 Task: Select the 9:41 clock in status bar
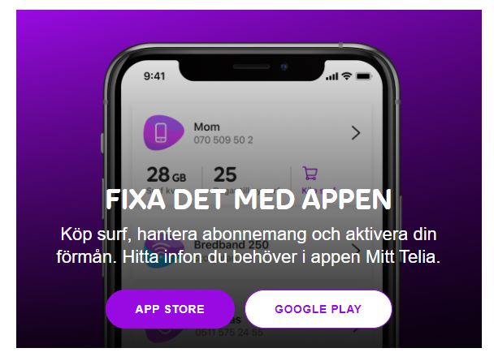point(154,76)
